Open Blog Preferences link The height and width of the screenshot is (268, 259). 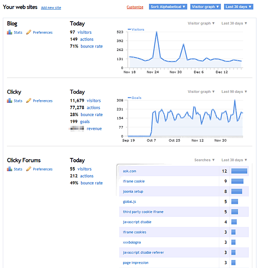tap(43, 32)
